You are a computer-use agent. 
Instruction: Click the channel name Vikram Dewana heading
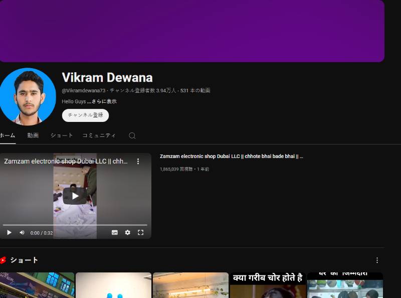click(107, 78)
